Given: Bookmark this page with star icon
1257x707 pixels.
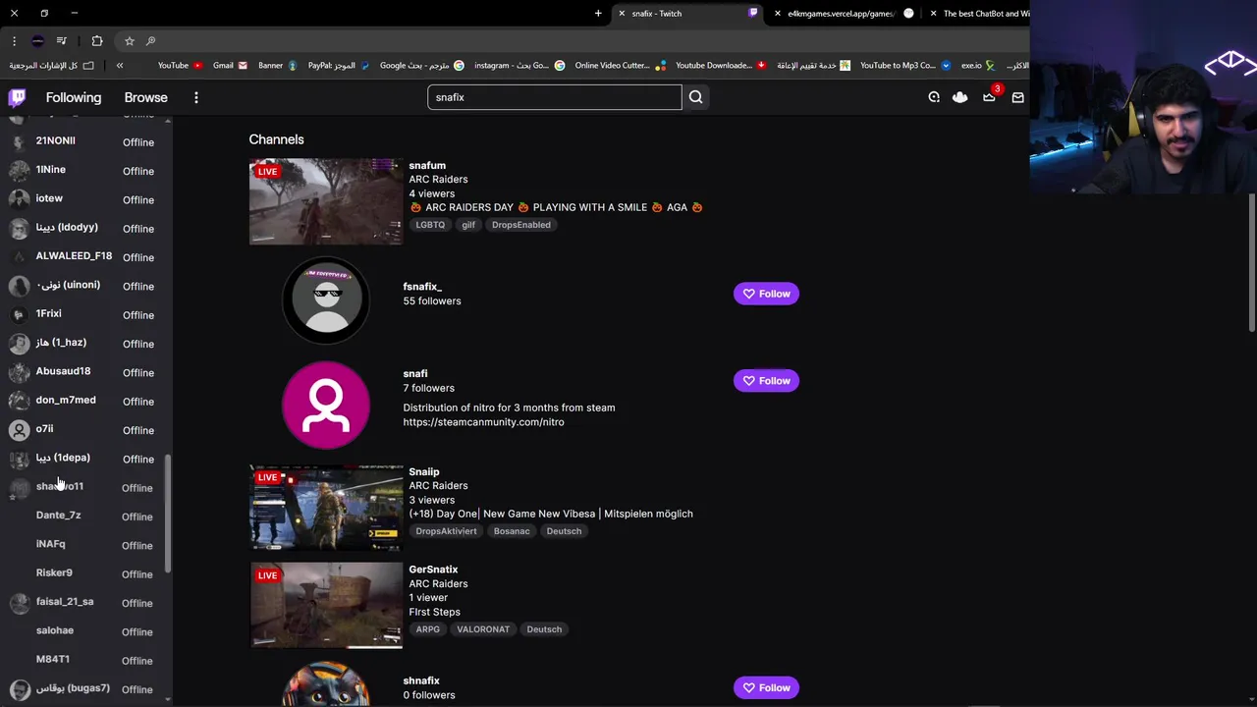Looking at the screenshot, I should click(129, 41).
